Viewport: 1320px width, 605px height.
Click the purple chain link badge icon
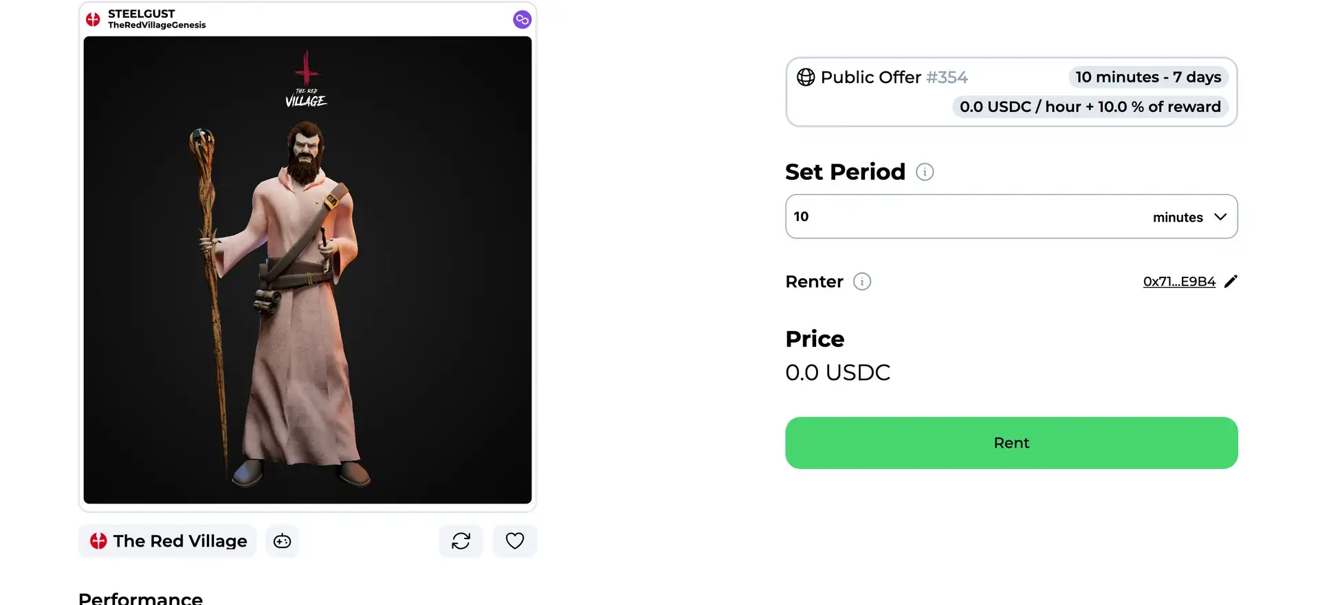pyautogui.click(x=522, y=19)
